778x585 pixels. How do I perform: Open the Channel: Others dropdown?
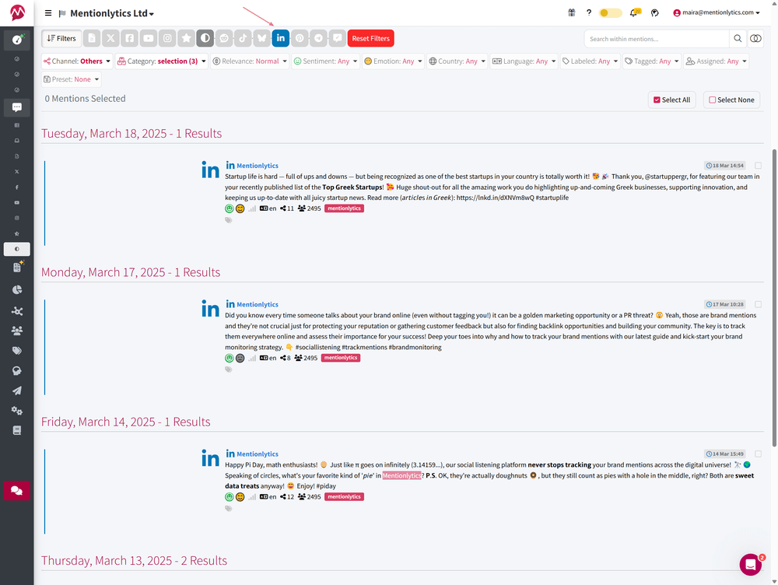click(x=77, y=61)
